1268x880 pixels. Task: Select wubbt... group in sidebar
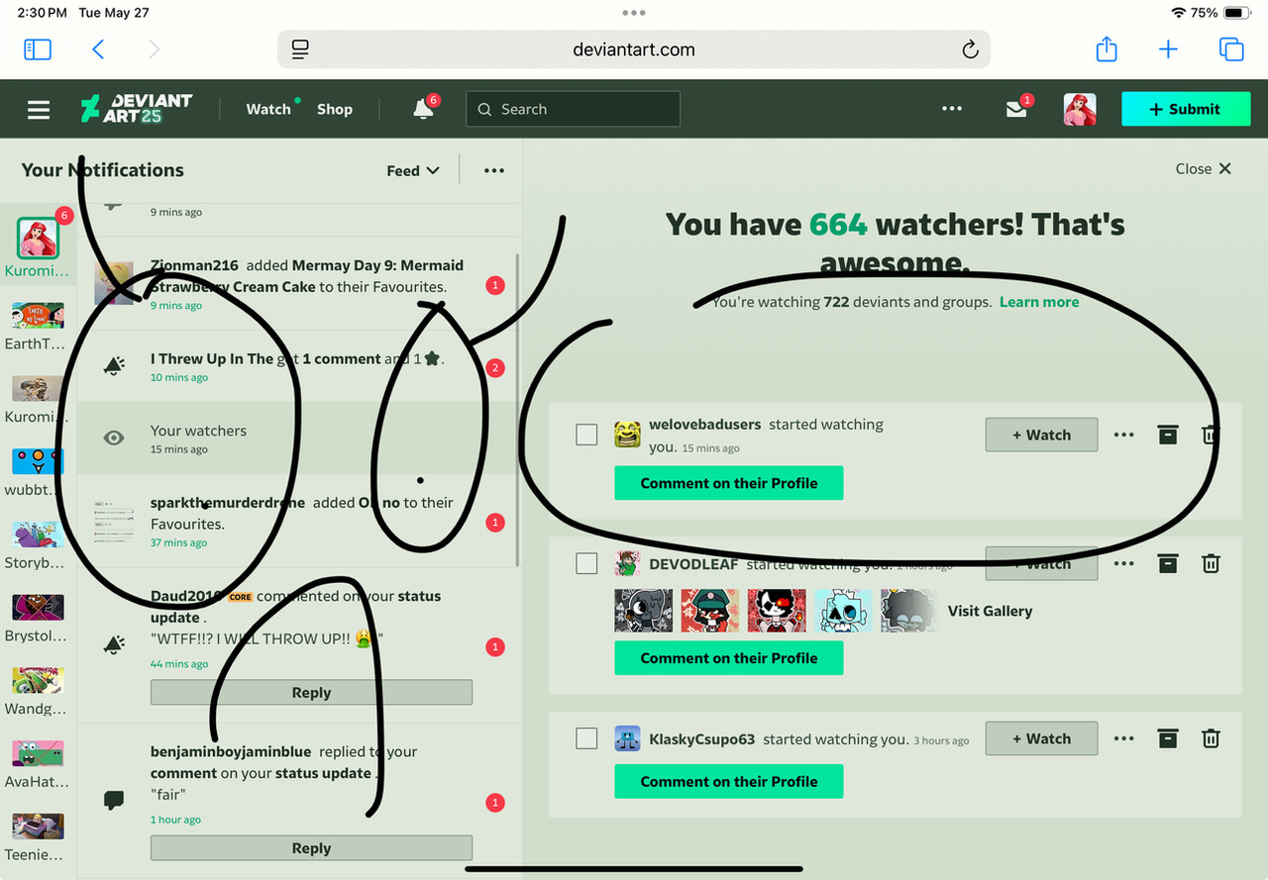[39, 472]
